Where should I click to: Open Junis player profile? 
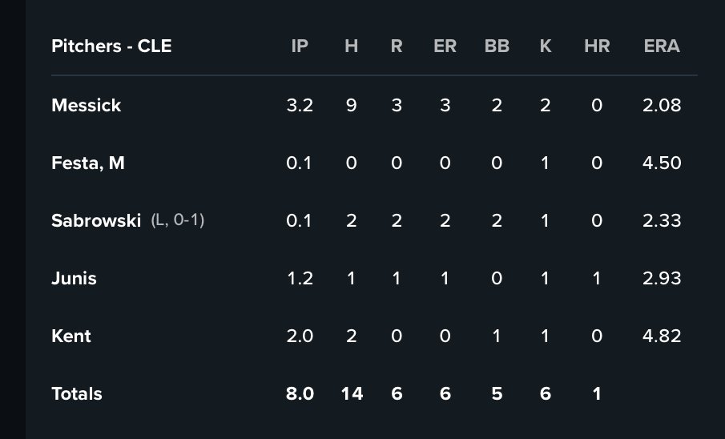74,279
